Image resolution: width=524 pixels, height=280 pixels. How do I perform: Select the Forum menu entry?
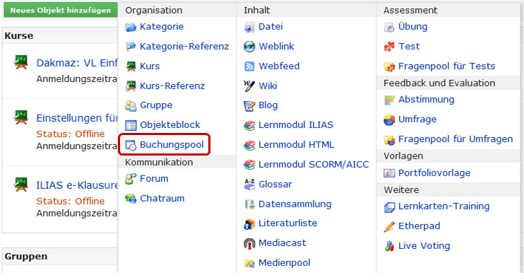click(154, 178)
